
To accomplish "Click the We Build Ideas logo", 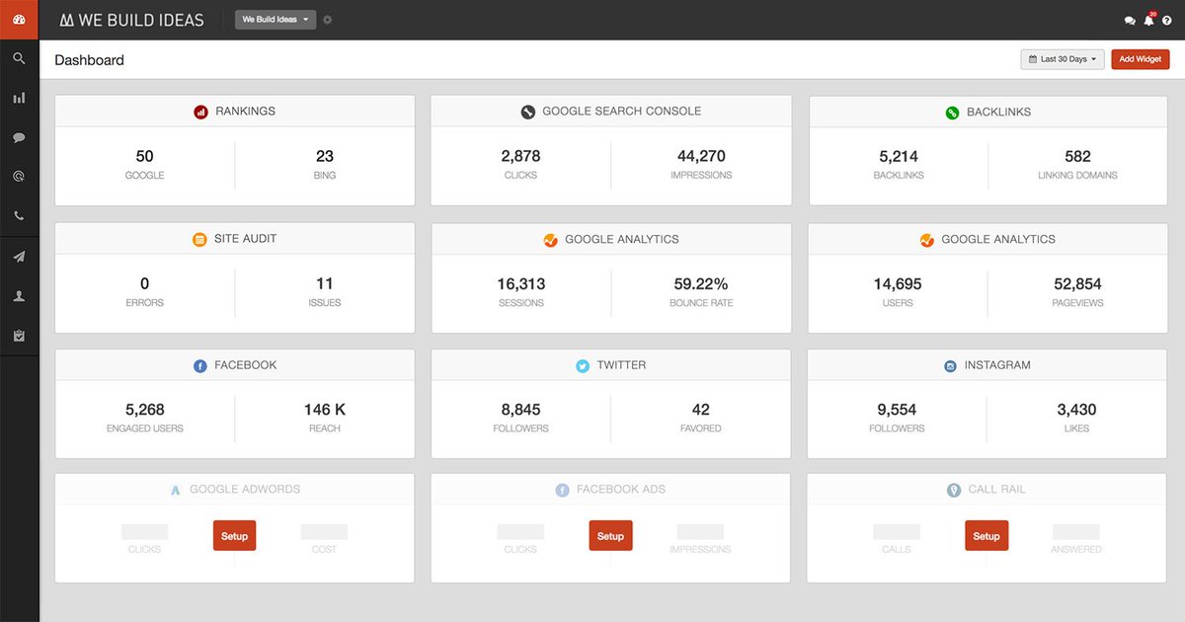I will 131,20.
